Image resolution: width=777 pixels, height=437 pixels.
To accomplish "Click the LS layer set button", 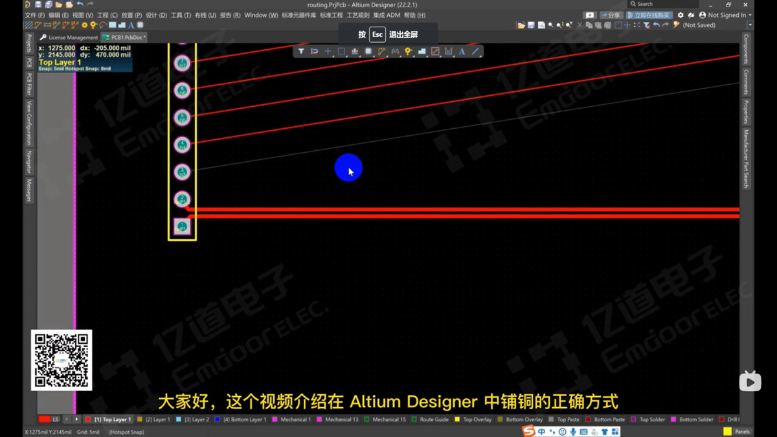I will pyautogui.click(x=56, y=420).
